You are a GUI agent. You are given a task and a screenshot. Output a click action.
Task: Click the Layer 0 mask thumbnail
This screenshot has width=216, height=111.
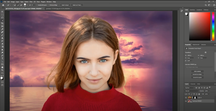coord(195,97)
